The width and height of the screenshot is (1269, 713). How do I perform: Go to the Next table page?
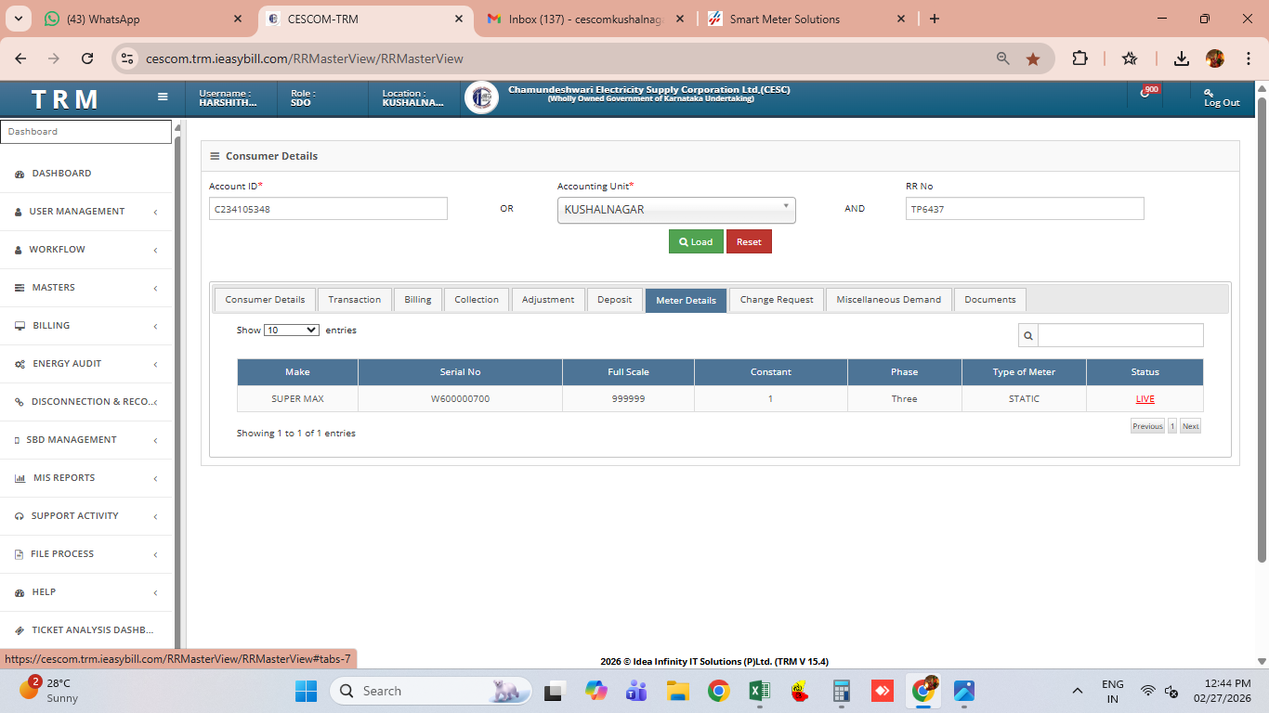click(x=1190, y=426)
